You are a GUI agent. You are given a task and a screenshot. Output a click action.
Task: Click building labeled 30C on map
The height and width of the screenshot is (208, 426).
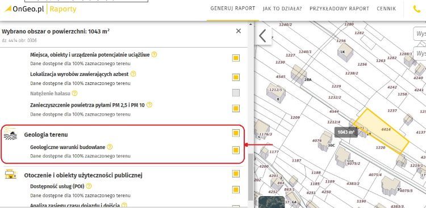point(325,141)
